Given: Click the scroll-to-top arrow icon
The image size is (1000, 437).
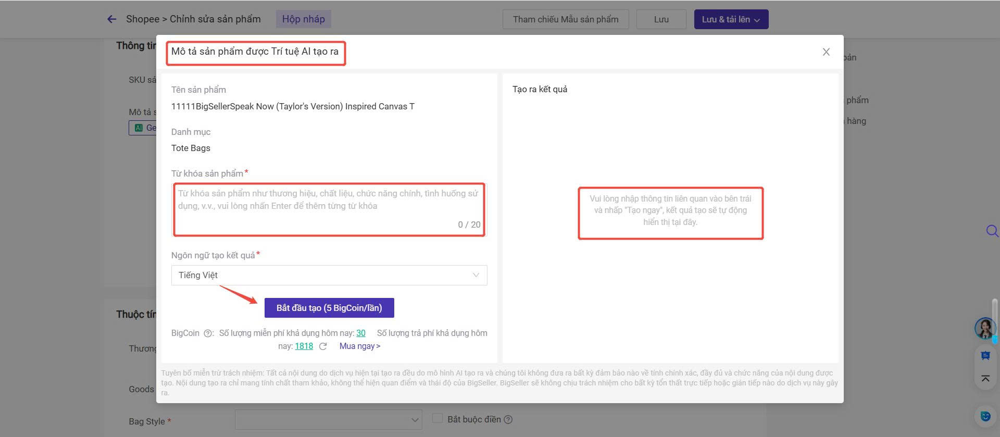Looking at the screenshot, I should tap(985, 379).
